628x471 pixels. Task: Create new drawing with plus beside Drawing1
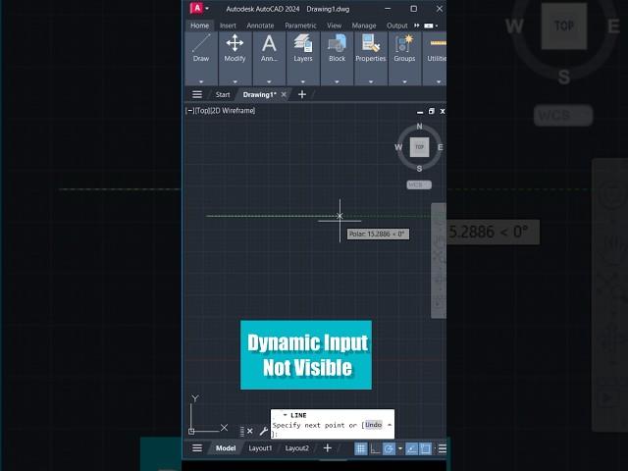[x=302, y=94]
